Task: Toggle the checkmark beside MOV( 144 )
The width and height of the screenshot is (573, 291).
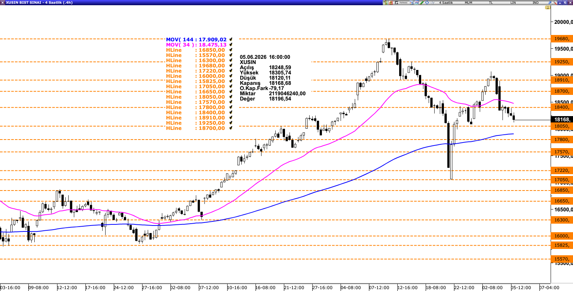Action: 231,39
